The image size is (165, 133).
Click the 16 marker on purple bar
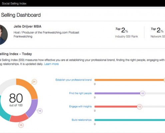click(142, 93)
